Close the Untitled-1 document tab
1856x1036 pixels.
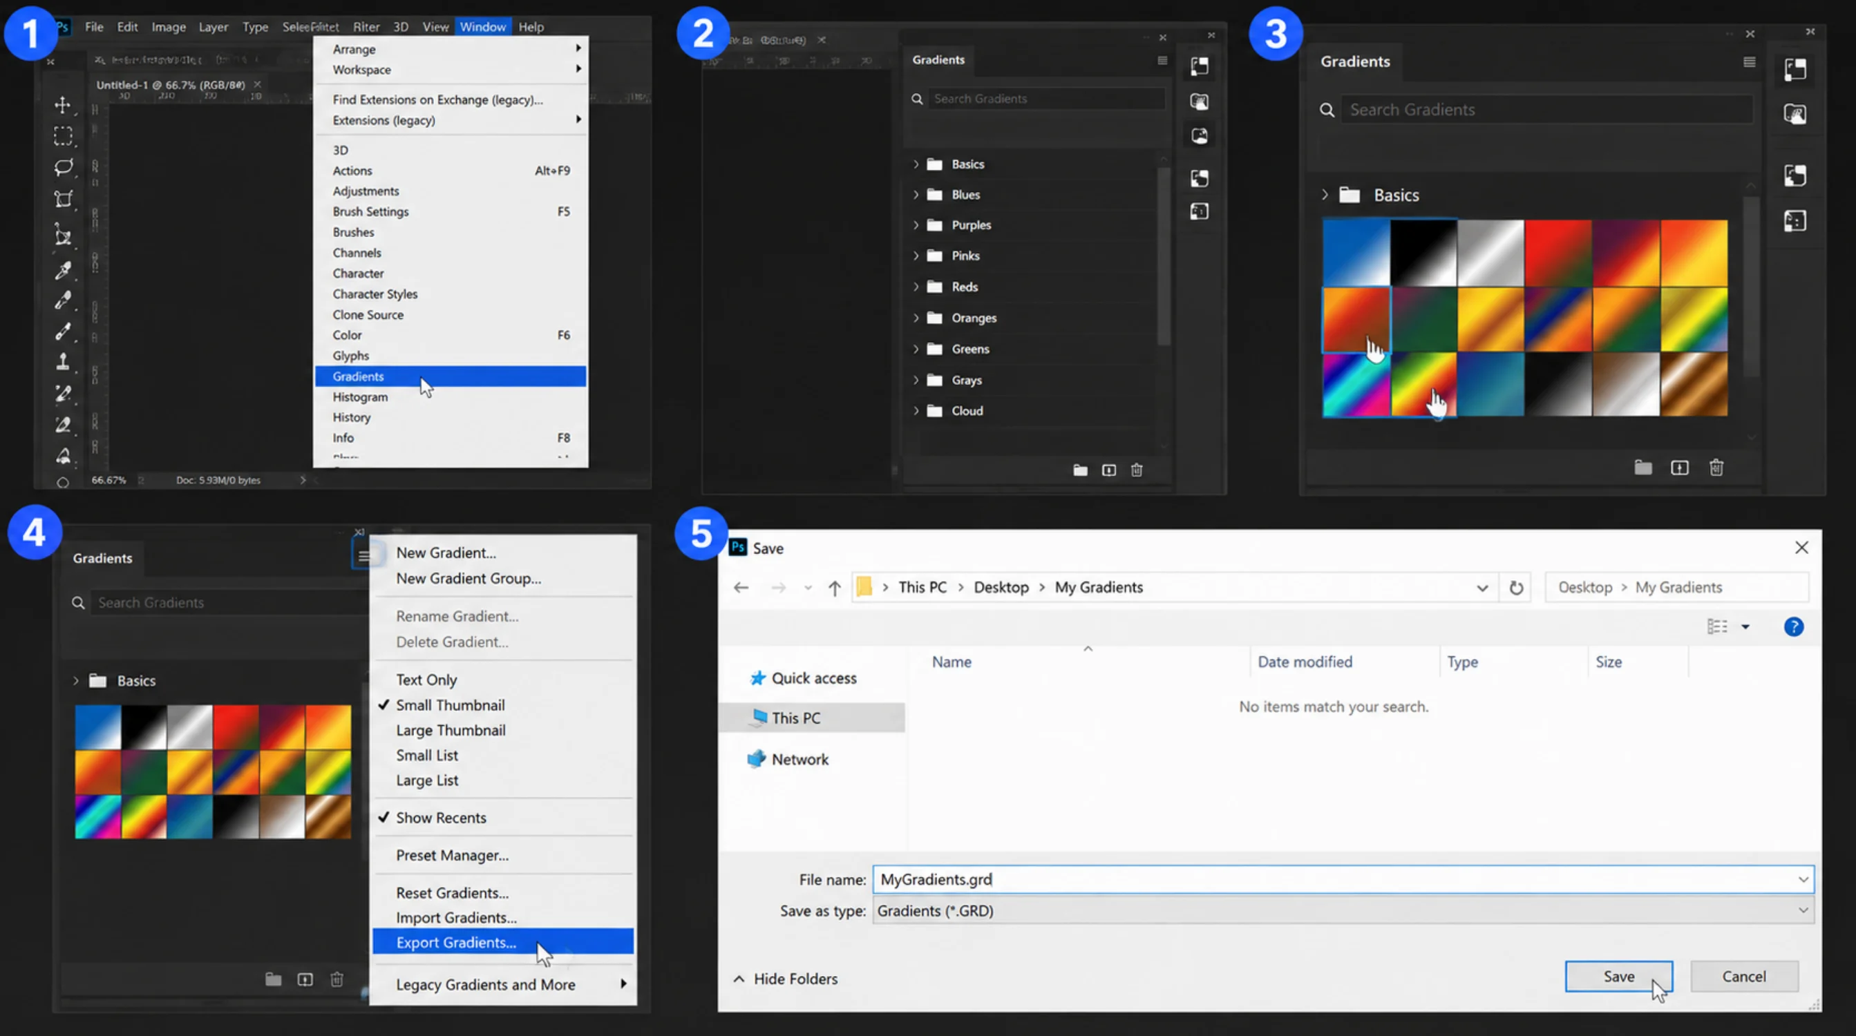[257, 84]
